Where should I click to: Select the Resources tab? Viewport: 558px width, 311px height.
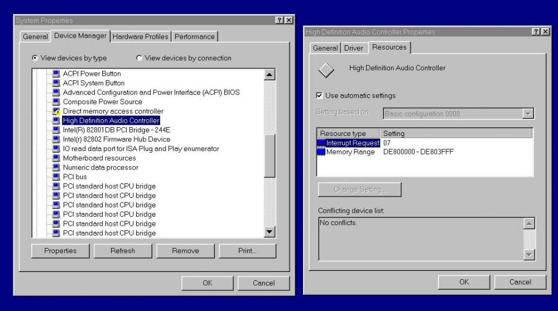click(x=389, y=47)
